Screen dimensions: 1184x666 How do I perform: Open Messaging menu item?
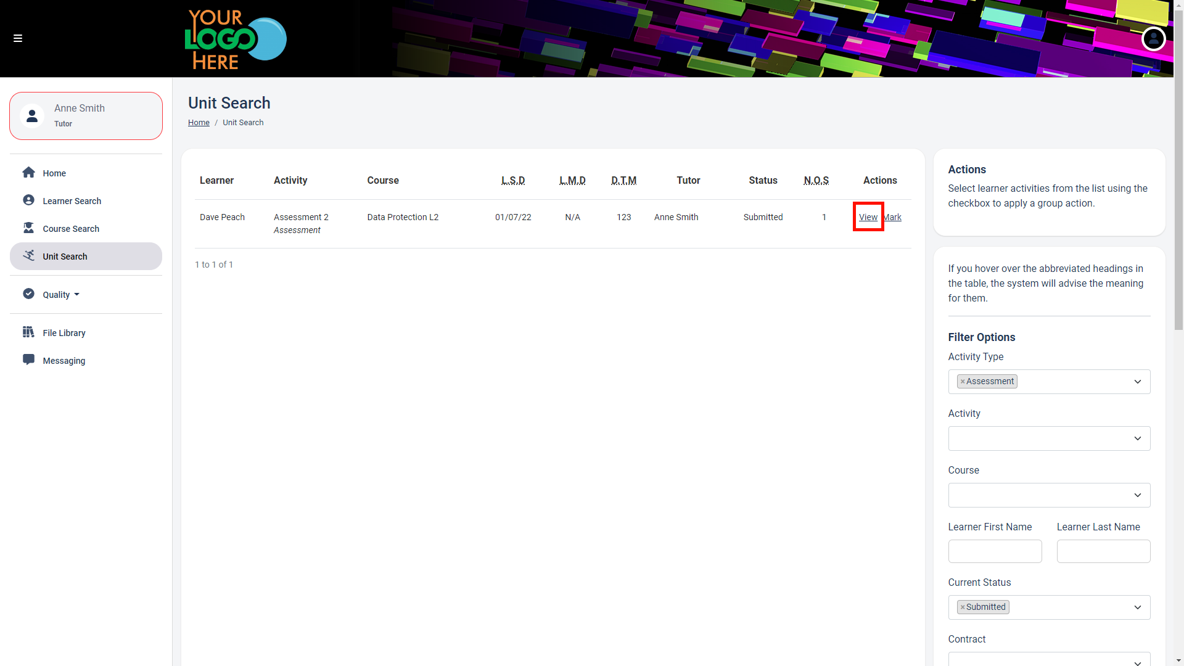[x=86, y=361]
